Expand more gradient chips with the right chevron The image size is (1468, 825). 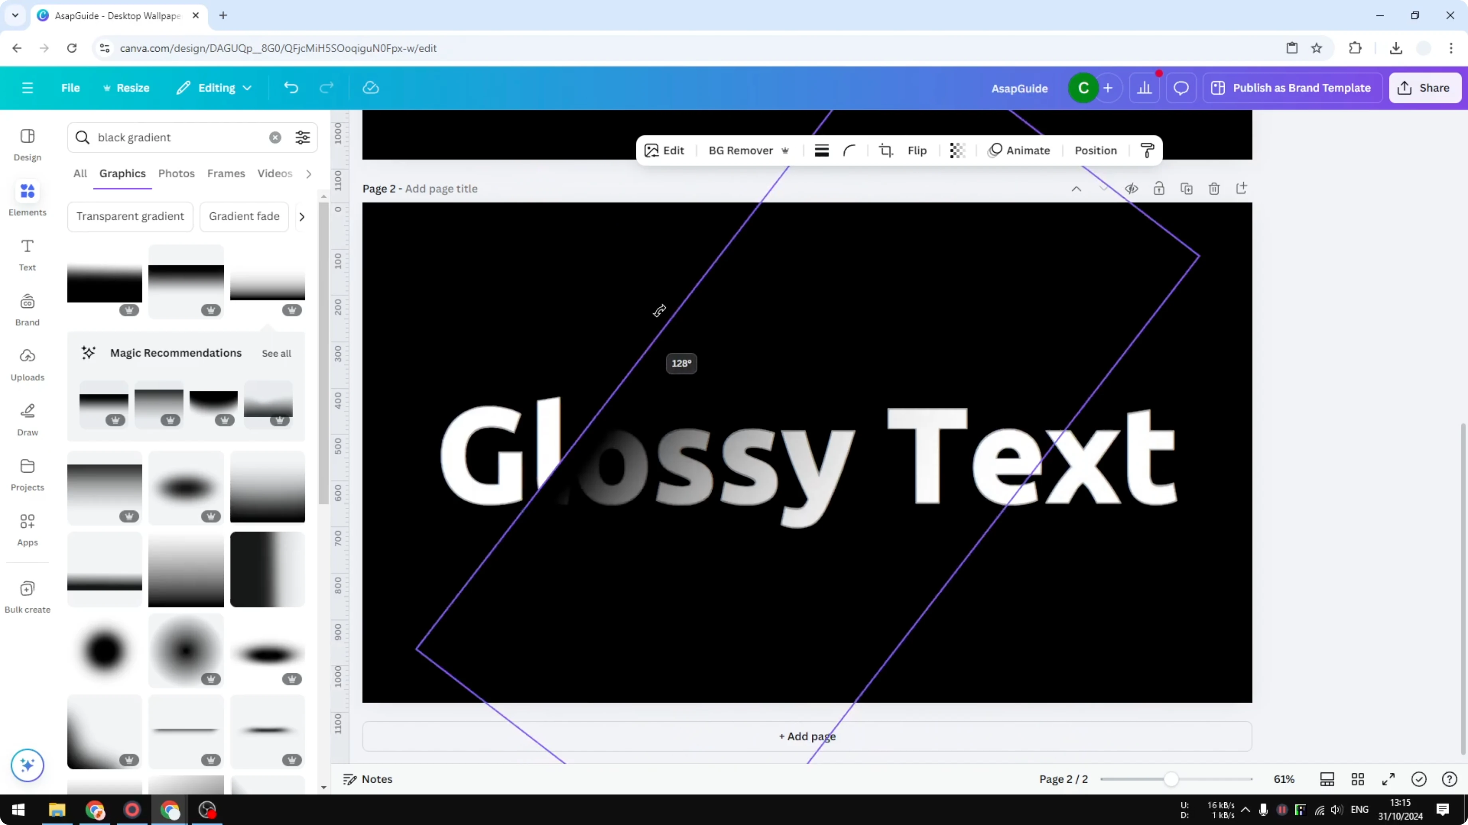click(x=302, y=216)
